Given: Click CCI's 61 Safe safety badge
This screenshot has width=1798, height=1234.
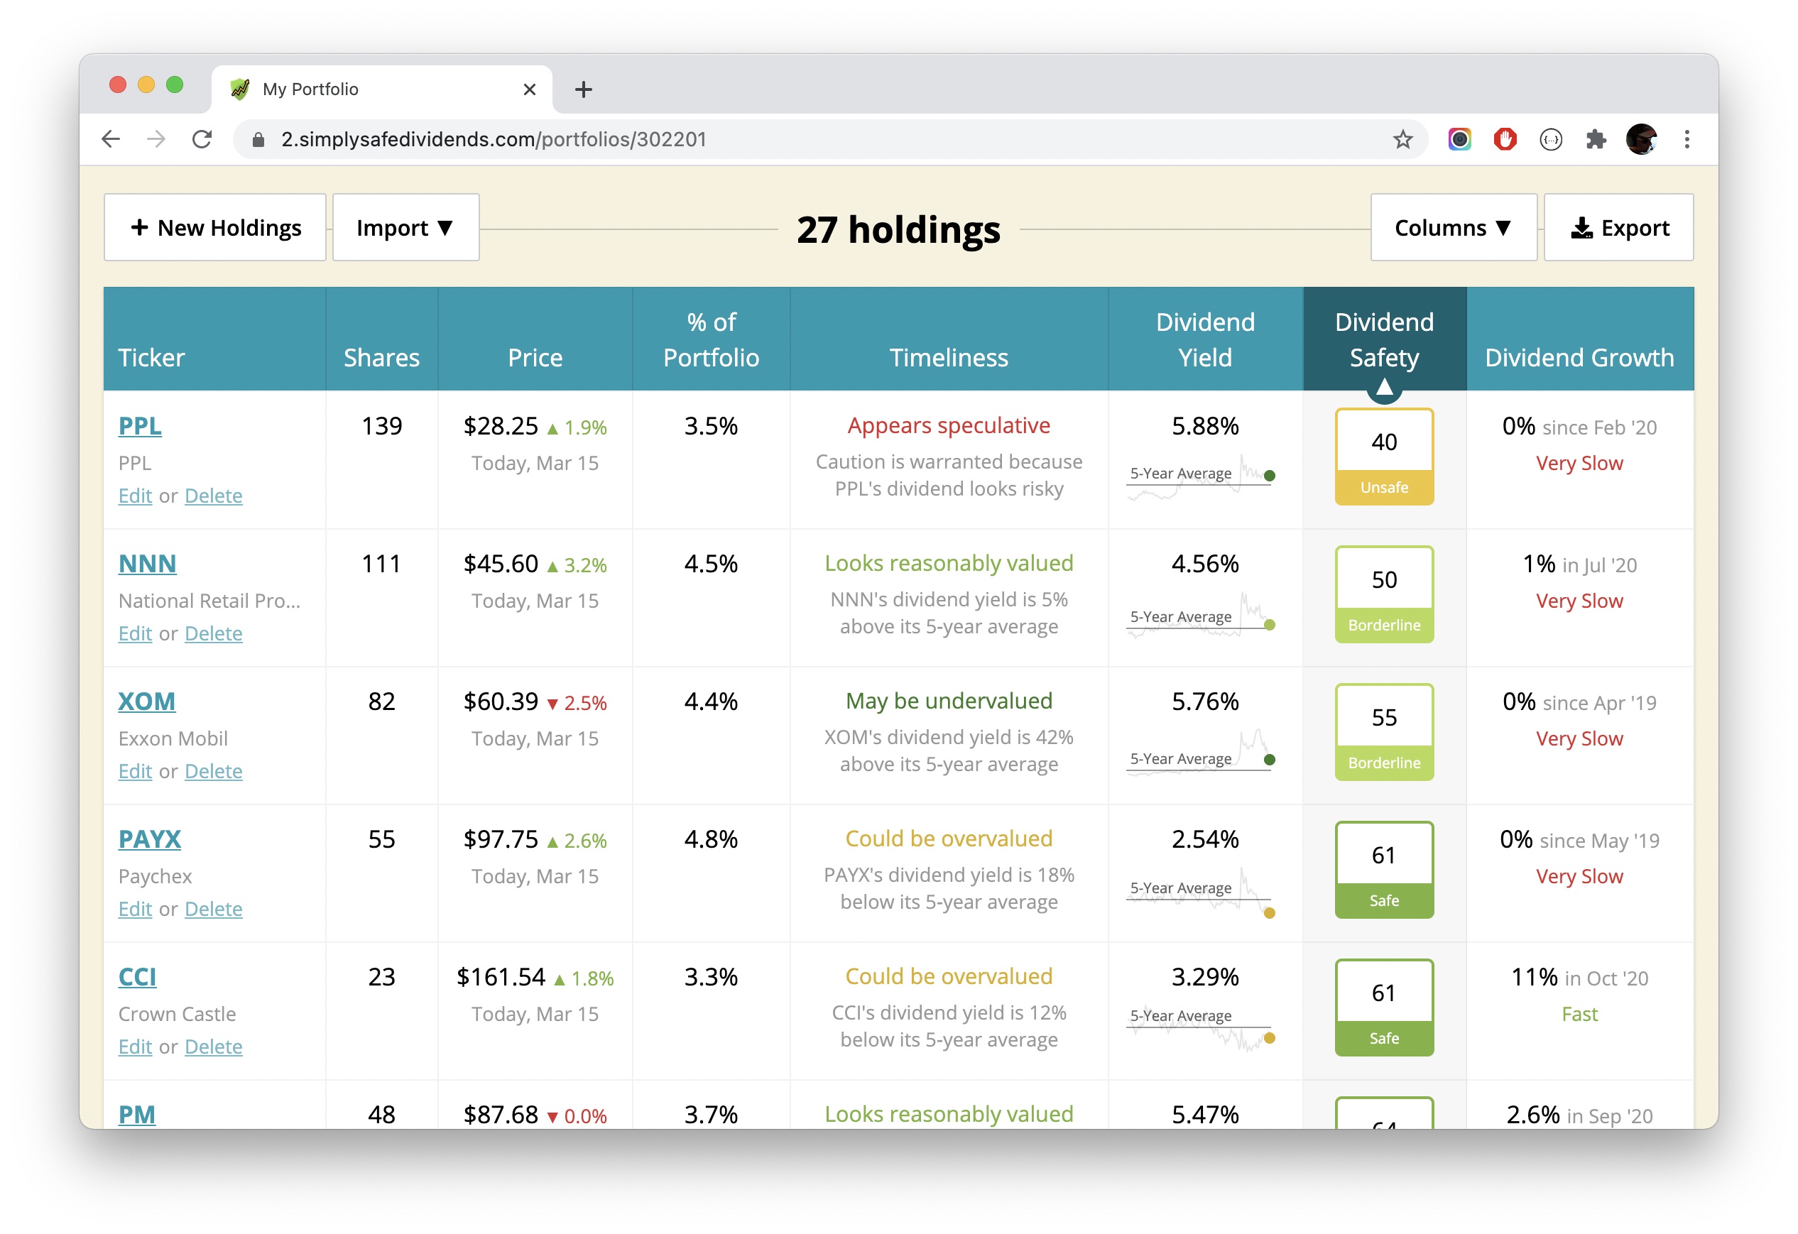Looking at the screenshot, I should coord(1384,1008).
